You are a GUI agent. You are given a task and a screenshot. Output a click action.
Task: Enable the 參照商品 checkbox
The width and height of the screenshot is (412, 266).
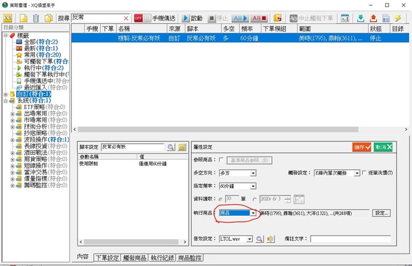[x=222, y=160]
